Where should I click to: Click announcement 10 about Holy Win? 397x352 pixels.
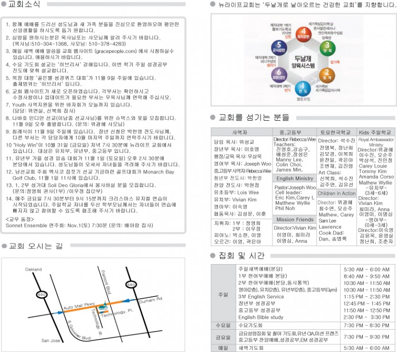coord(88,148)
